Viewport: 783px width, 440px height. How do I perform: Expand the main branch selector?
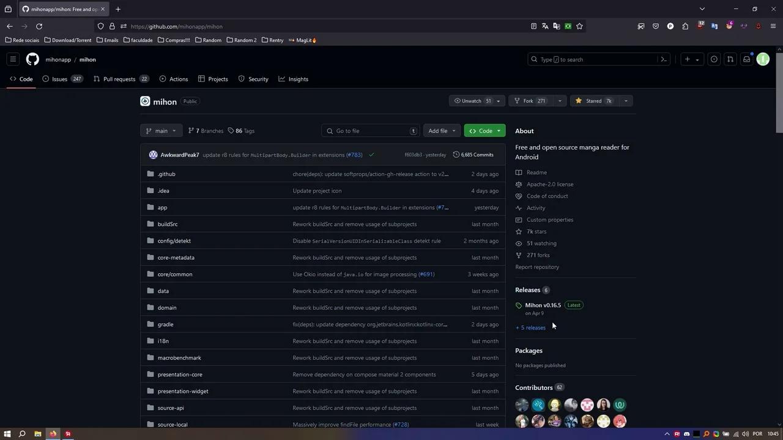161,131
